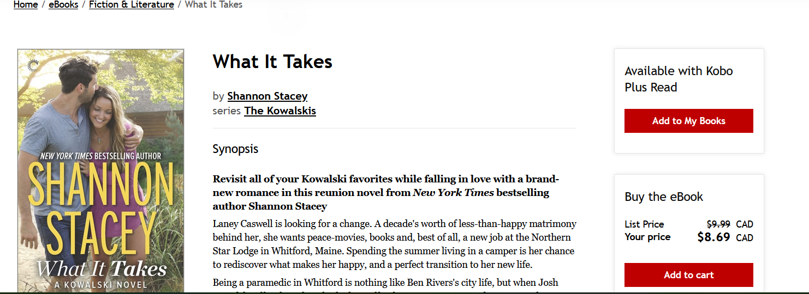Open the eBooks breadcrumb link
809x294 pixels.
coord(63,5)
